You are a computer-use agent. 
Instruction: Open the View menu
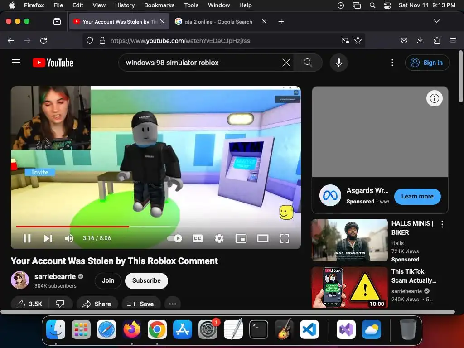click(x=99, y=5)
